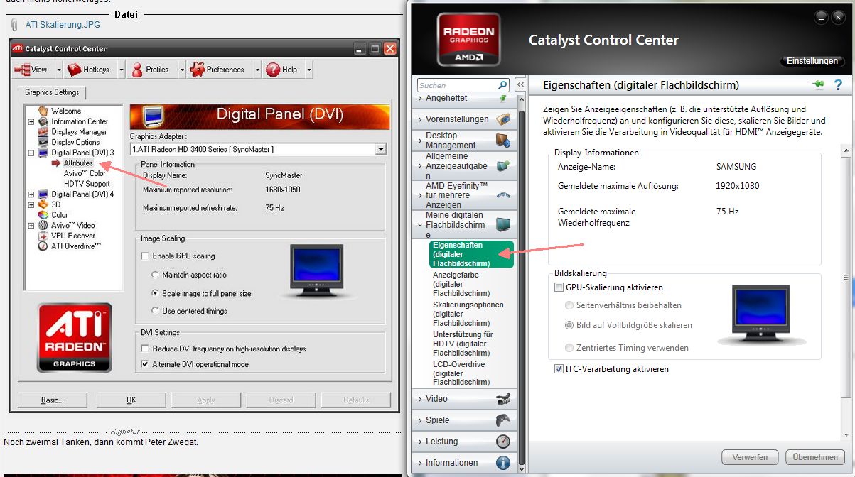Open the Hotkeys toolbar button
Screen dimensions: 855x477
[89, 70]
